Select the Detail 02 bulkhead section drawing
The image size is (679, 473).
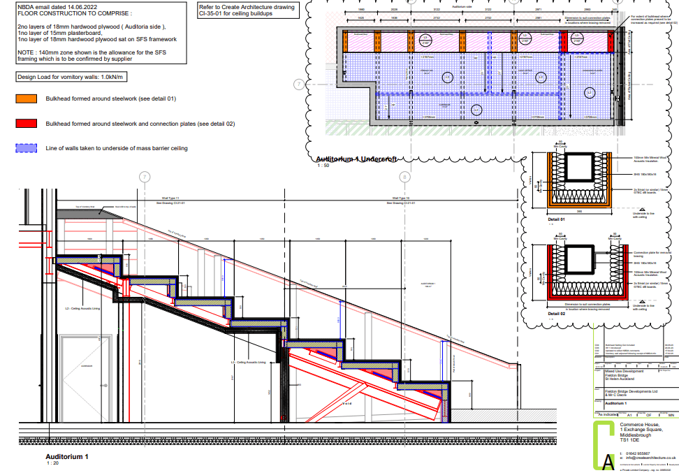[x=578, y=272]
